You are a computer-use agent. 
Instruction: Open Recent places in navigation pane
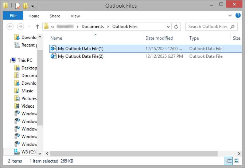point(25,45)
